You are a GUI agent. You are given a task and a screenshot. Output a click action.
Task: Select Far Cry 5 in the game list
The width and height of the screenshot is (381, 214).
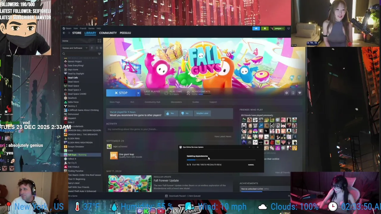tap(72, 163)
